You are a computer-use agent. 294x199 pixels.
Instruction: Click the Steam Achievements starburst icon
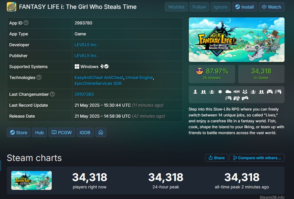(x=220, y=92)
